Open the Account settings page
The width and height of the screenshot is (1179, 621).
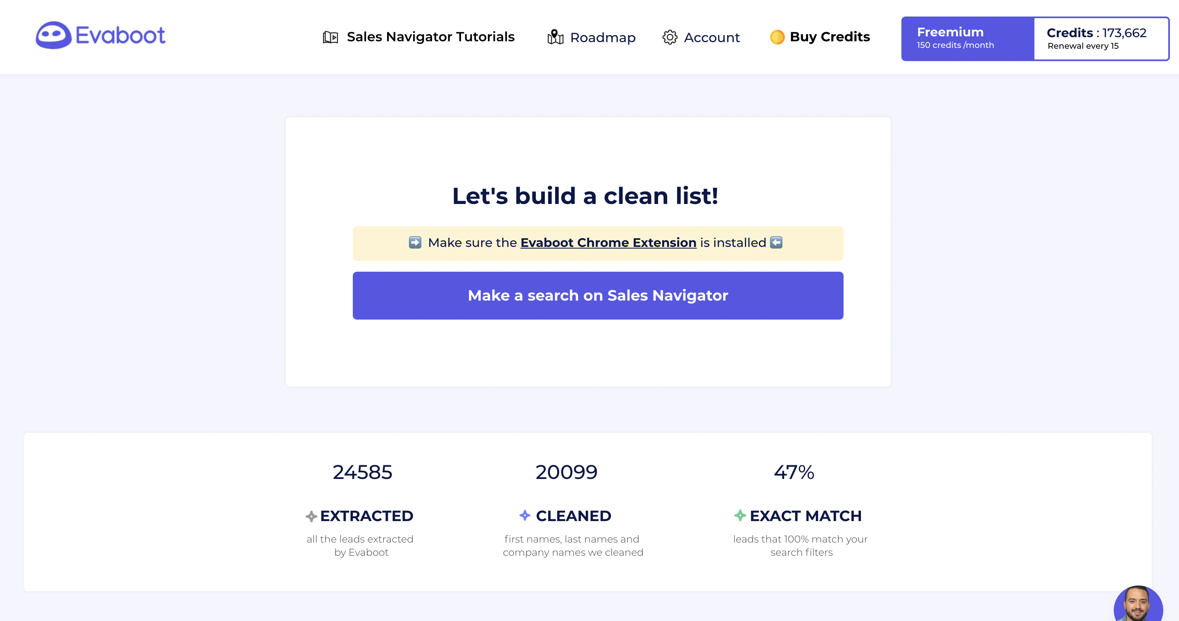(711, 38)
